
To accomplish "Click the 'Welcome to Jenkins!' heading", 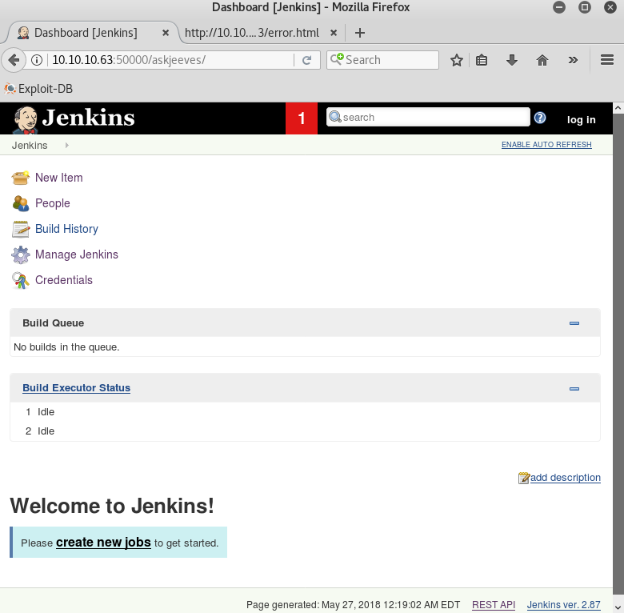I will (112, 506).
